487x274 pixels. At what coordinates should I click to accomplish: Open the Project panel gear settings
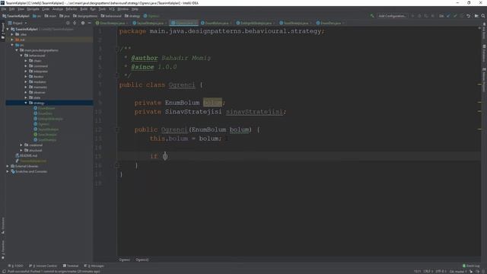83,23
